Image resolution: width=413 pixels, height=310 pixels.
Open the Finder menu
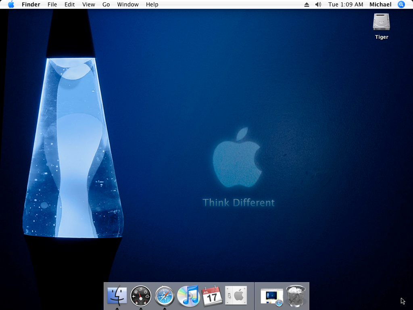click(x=31, y=4)
